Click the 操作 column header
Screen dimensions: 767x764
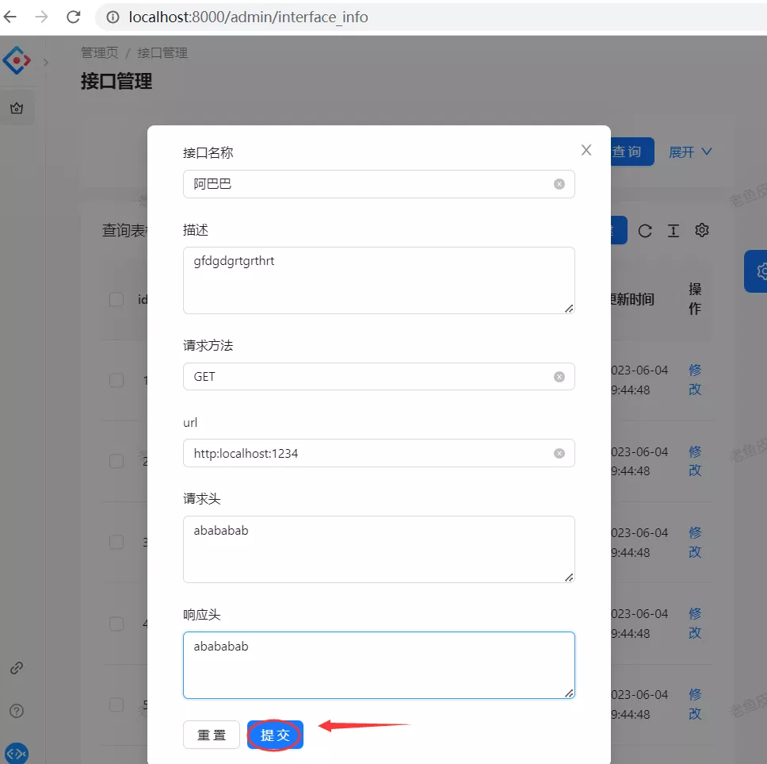click(x=695, y=299)
